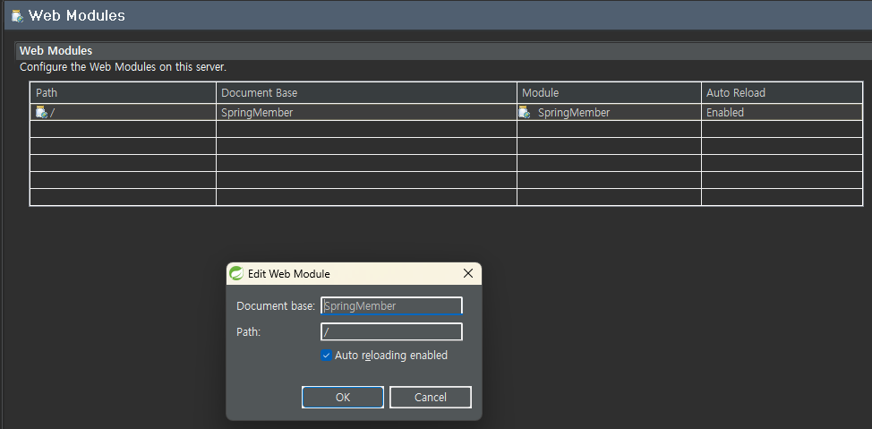Click the "Path:" label in the dialog
Viewport: 872px width, 429px height.
(249, 332)
